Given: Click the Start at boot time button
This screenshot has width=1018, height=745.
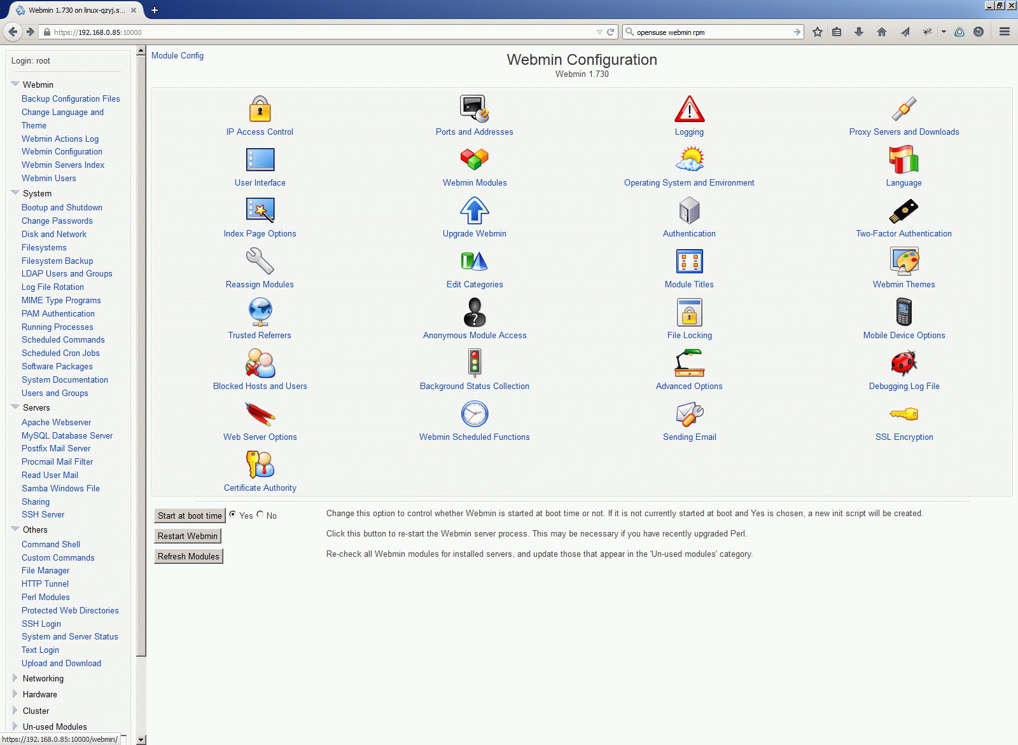Looking at the screenshot, I should [190, 516].
